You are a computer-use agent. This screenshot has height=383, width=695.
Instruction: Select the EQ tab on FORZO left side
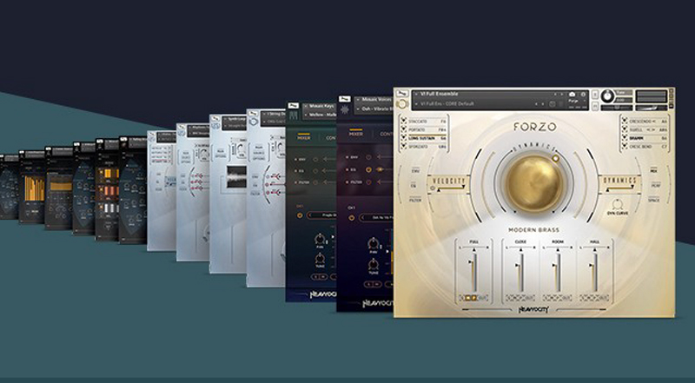(x=415, y=185)
